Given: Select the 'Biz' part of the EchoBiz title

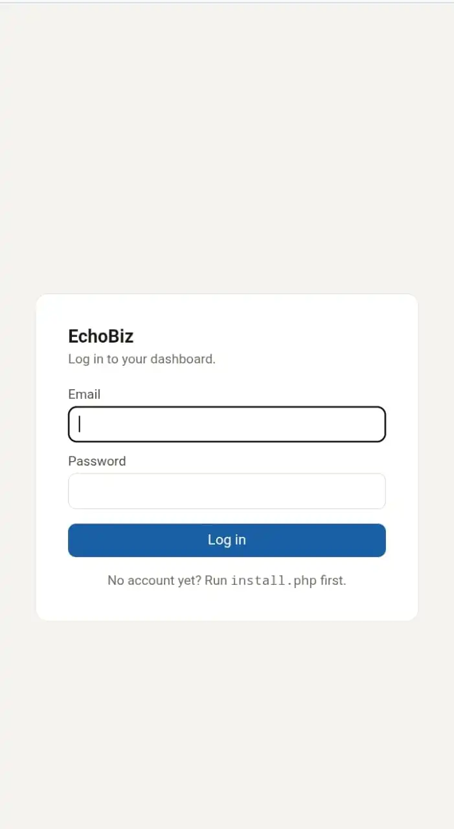Looking at the screenshot, I should point(119,336).
